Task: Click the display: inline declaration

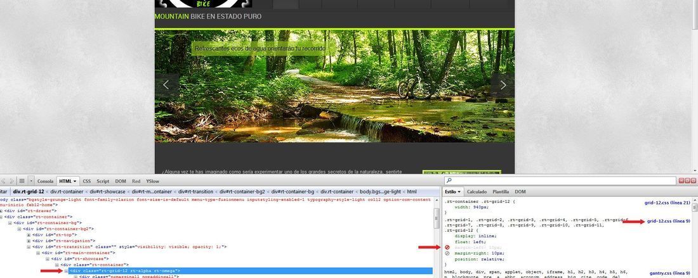Action: (475, 236)
